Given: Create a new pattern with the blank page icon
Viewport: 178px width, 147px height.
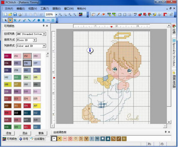Looking at the screenshot, I should tap(5, 14).
